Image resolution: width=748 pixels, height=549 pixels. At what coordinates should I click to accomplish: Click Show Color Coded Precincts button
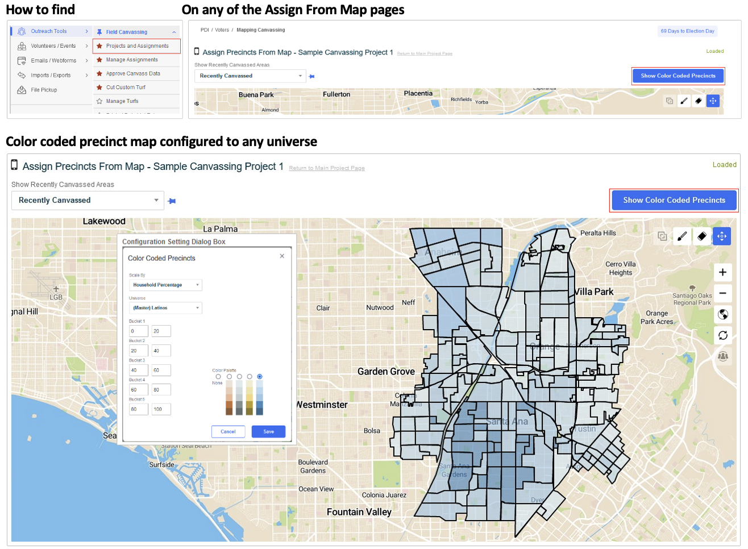[x=674, y=200]
